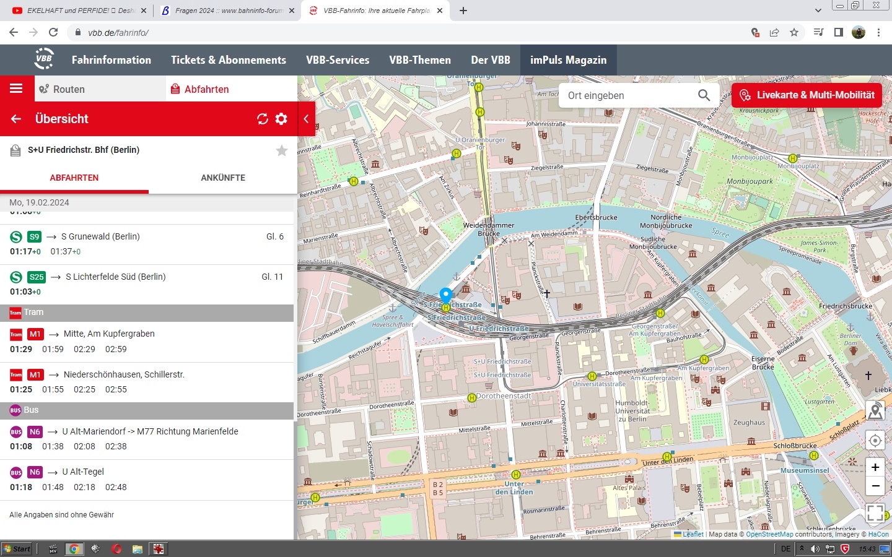
Task: Click M1 badge toward Mitte, Am Kupfergraben
Action: pos(35,334)
